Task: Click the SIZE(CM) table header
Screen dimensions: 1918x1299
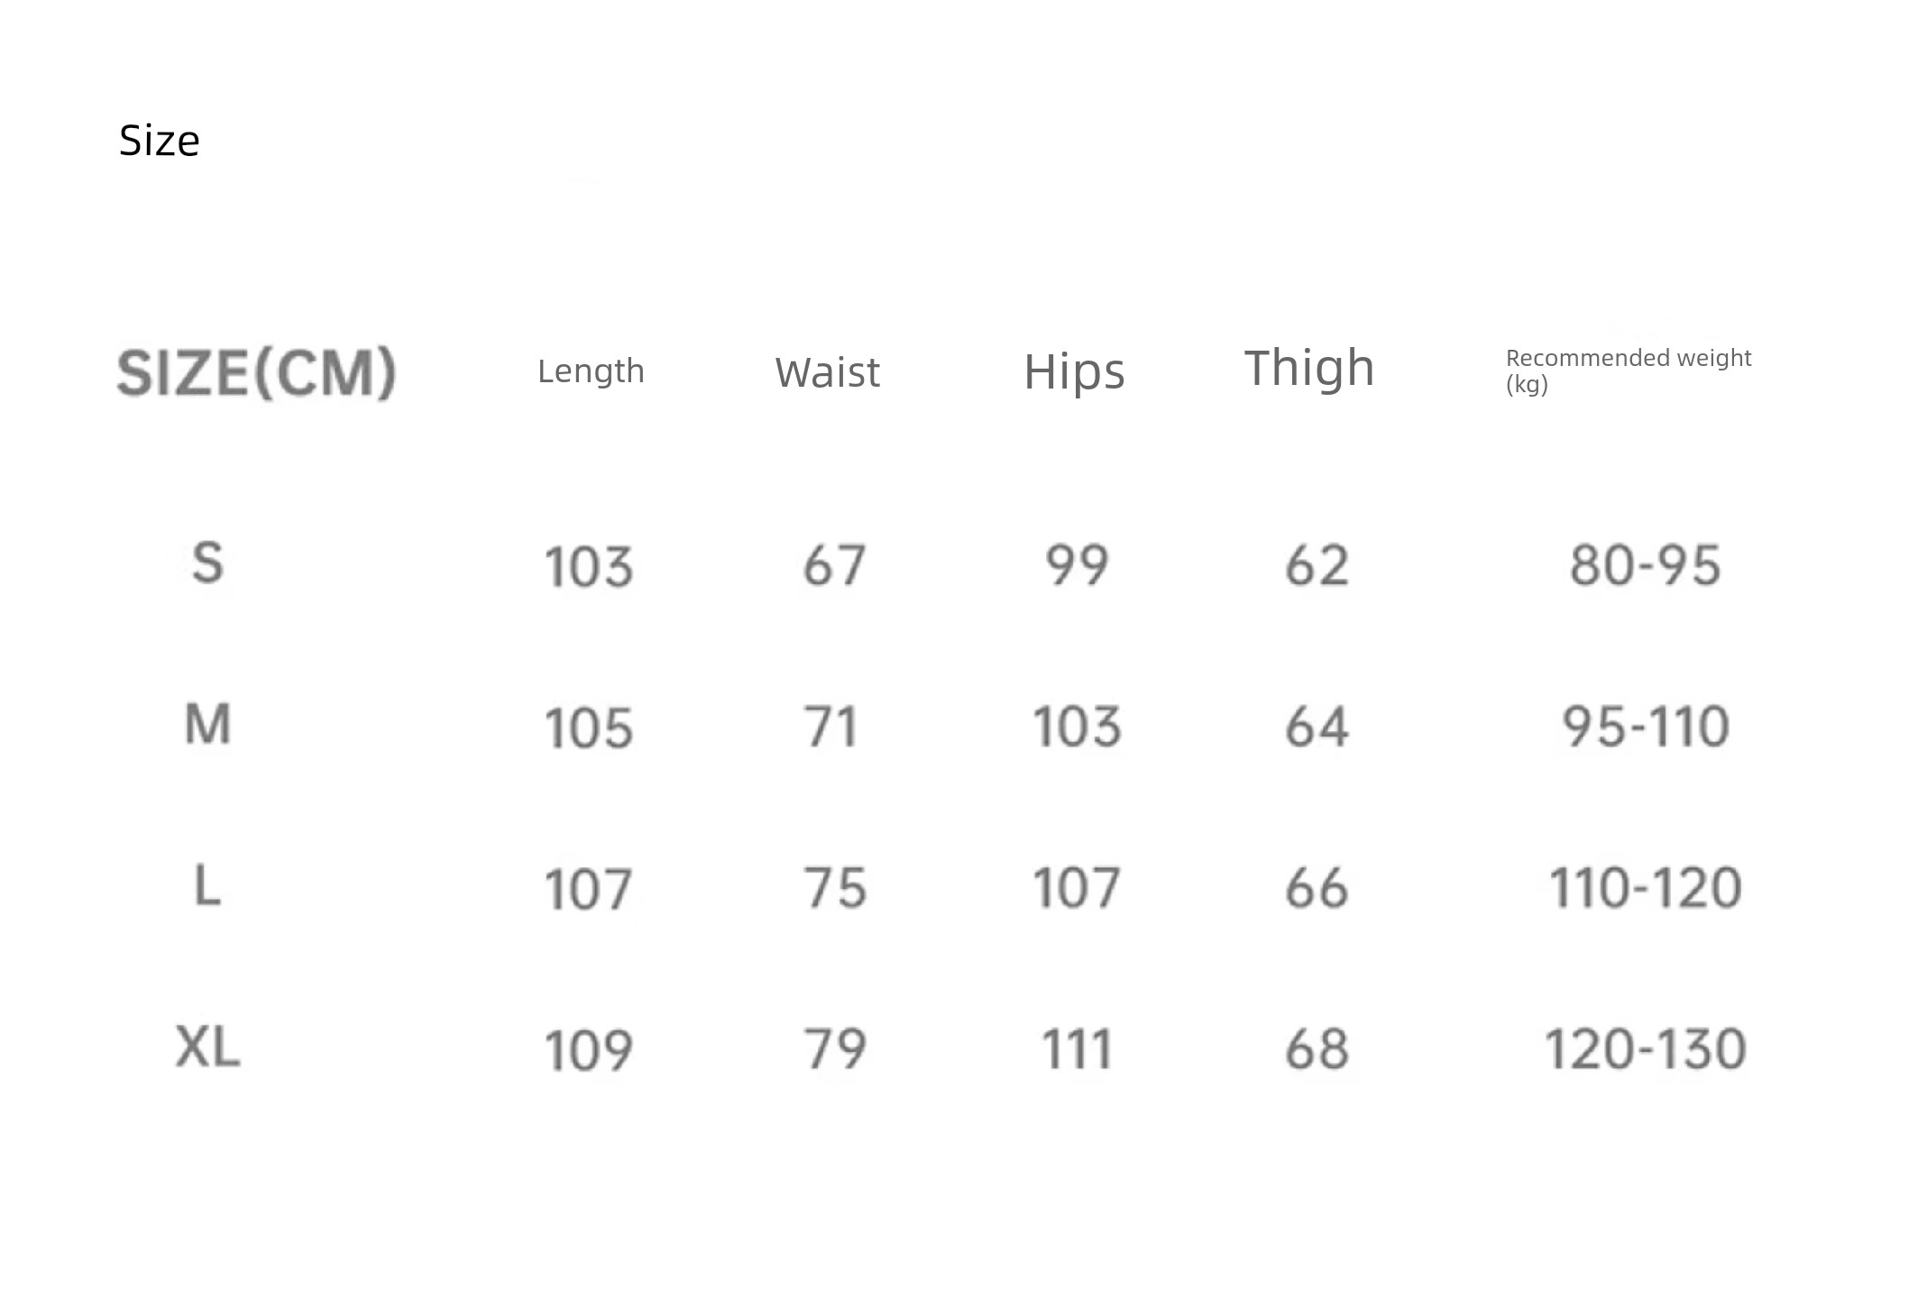Action: click(257, 372)
